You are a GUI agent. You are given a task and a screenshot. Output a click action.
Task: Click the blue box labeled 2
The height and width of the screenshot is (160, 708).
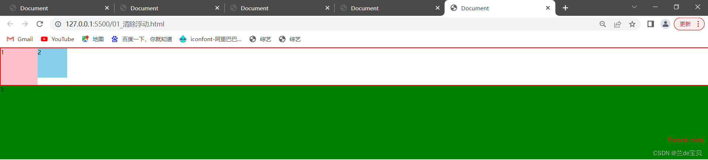coord(52,63)
